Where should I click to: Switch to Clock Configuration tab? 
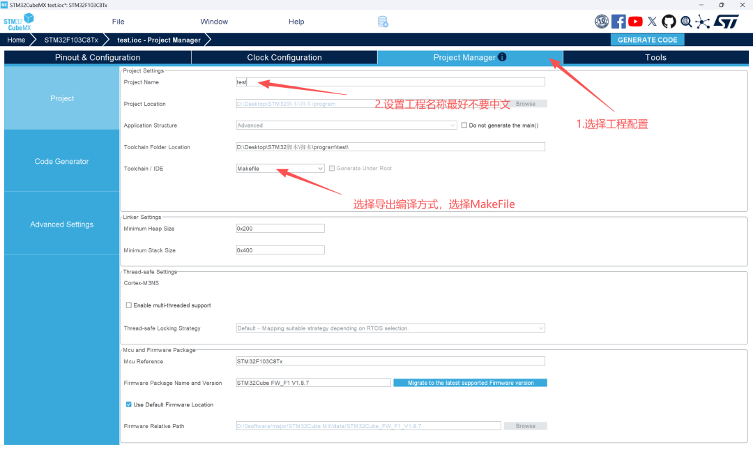click(284, 58)
